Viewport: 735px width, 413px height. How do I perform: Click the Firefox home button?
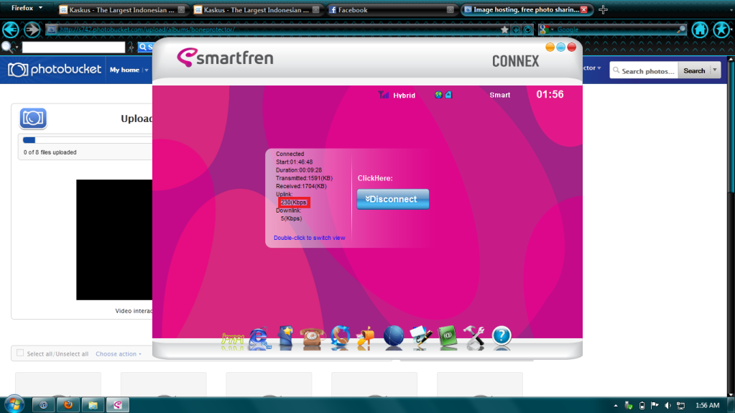click(x=700, y=29)
